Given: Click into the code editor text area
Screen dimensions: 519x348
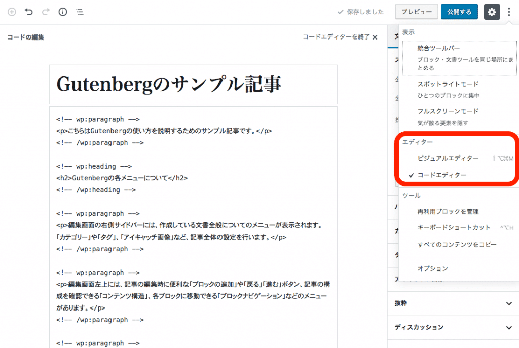Looking at the screenshot, I should [193, 227].
